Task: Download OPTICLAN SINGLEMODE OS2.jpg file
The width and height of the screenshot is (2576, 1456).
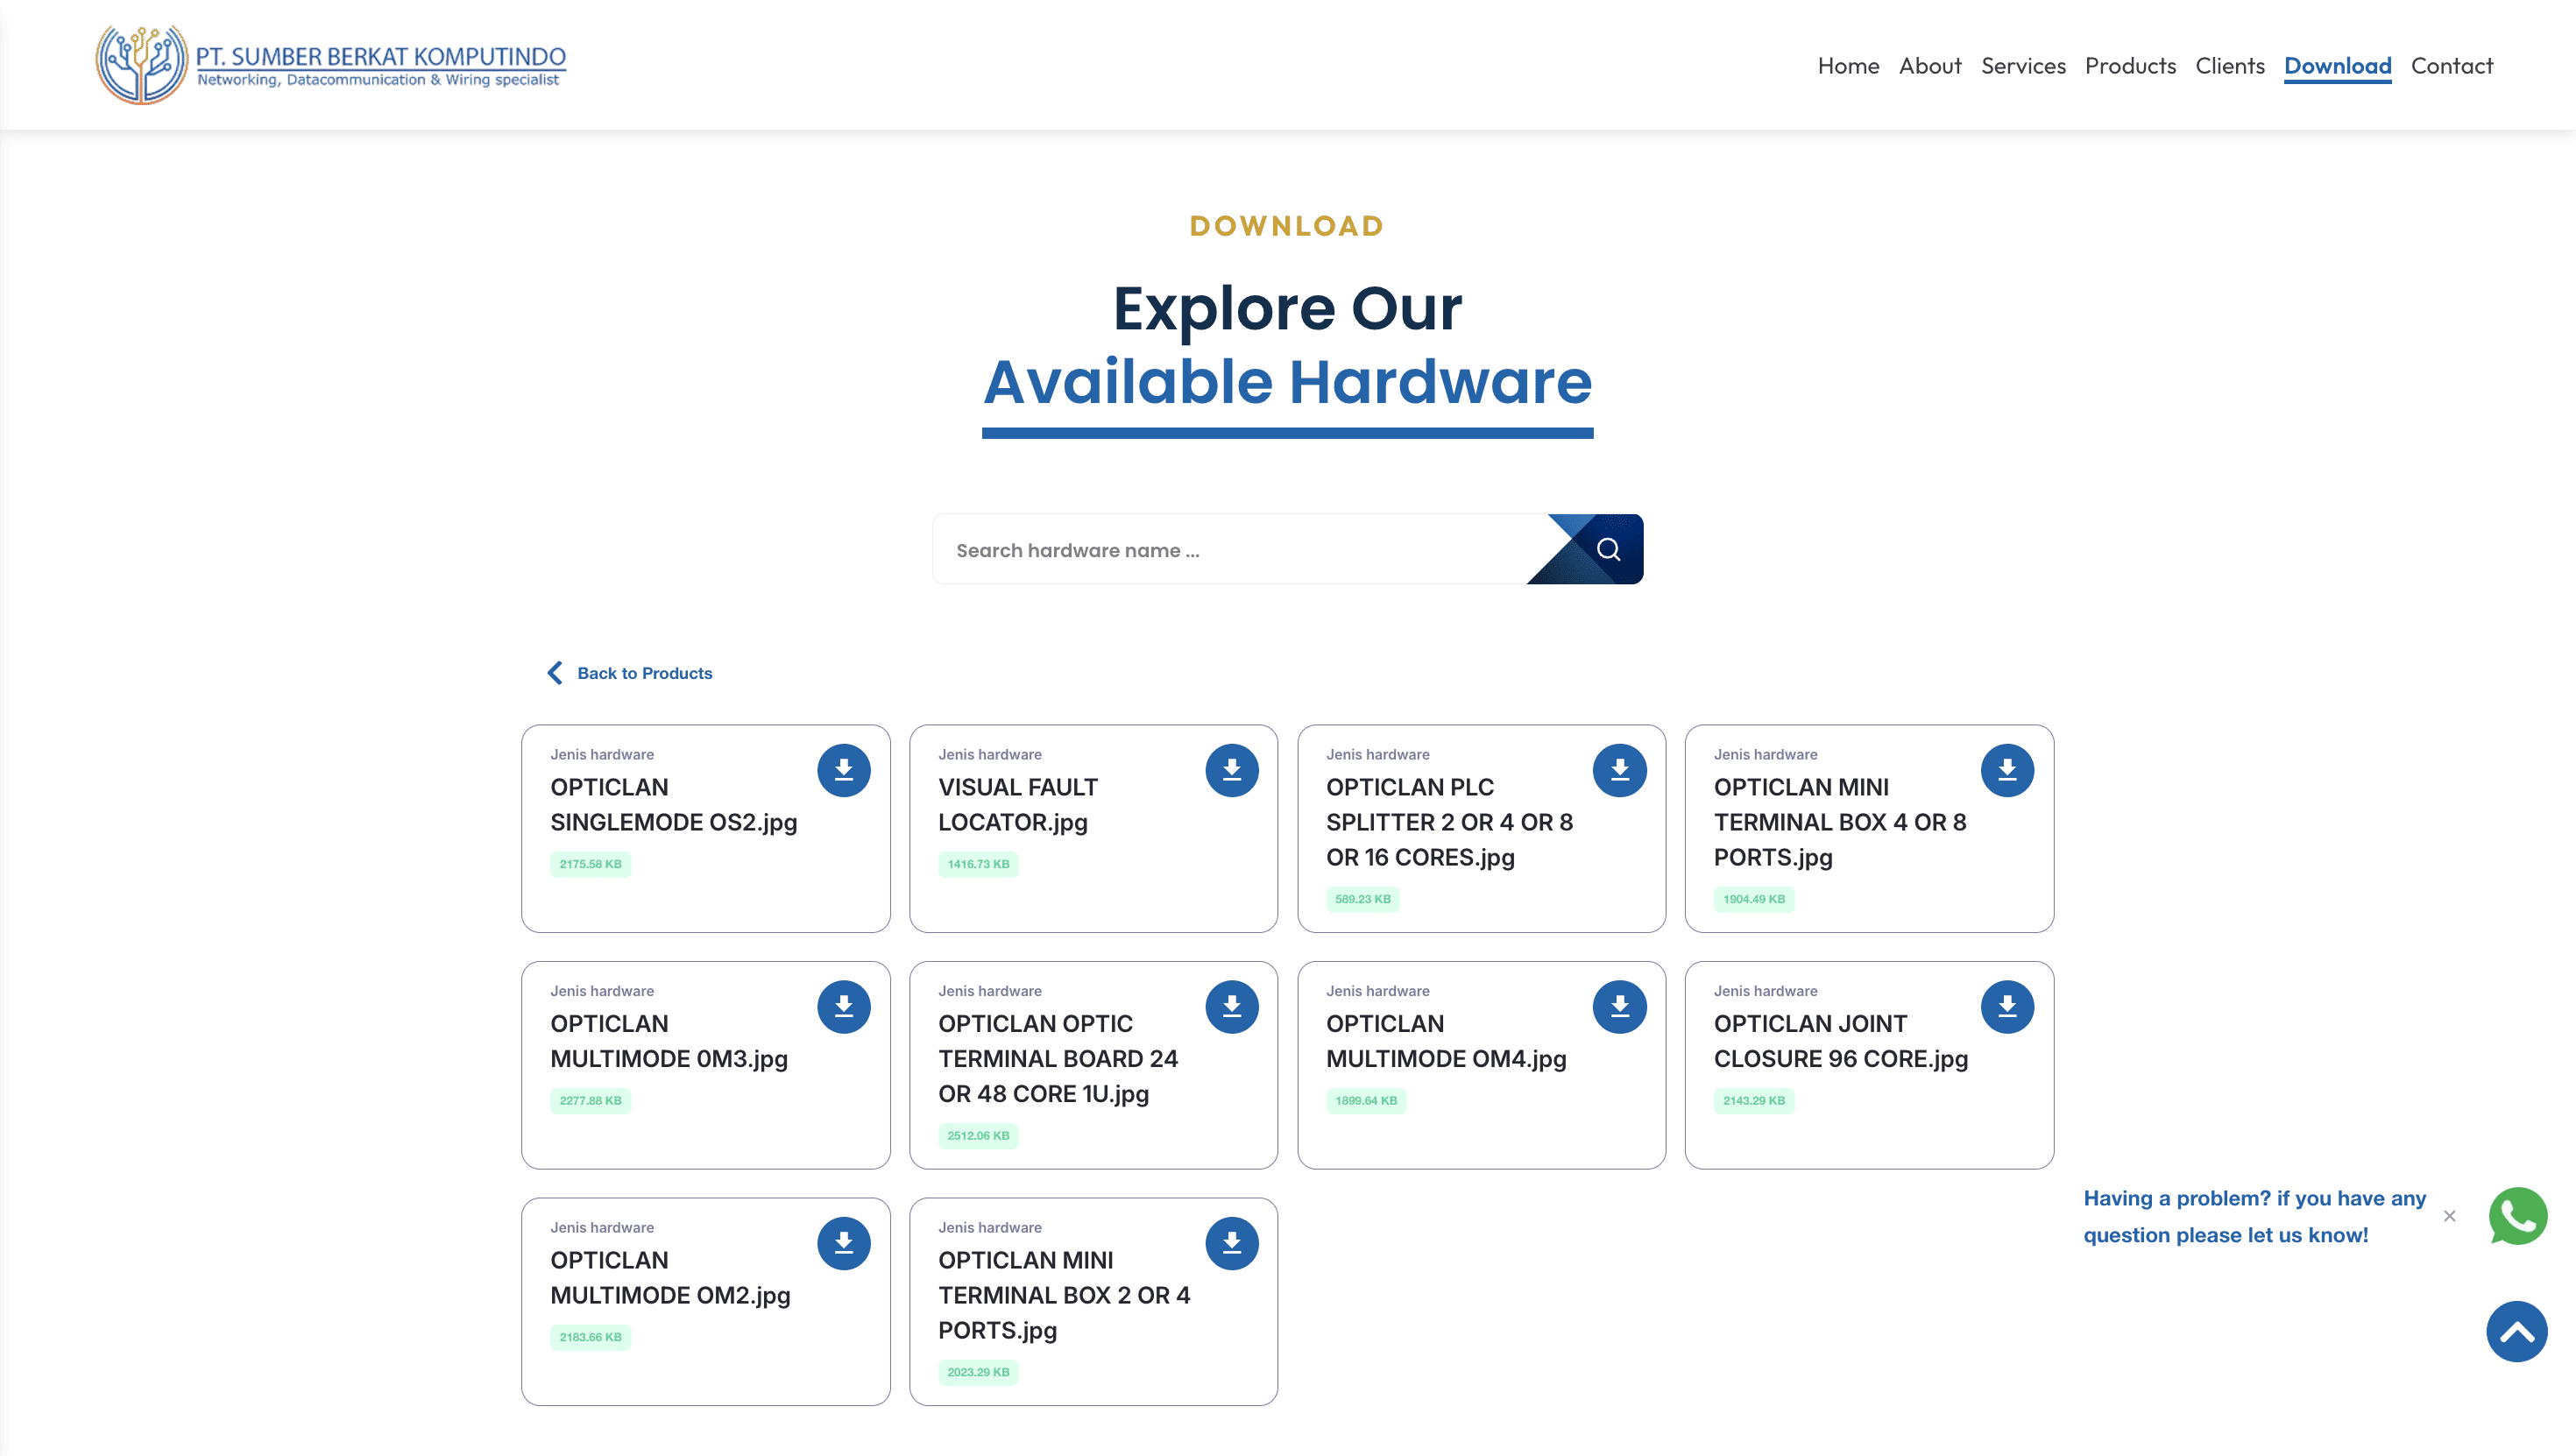Action: [843, 770]
